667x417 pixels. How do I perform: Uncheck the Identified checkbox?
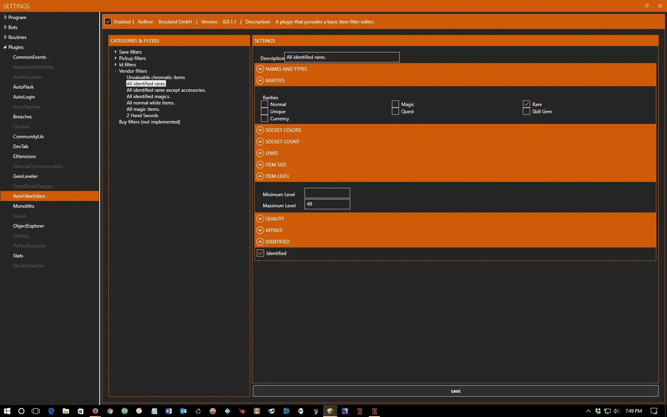click(x=260, y=253)
